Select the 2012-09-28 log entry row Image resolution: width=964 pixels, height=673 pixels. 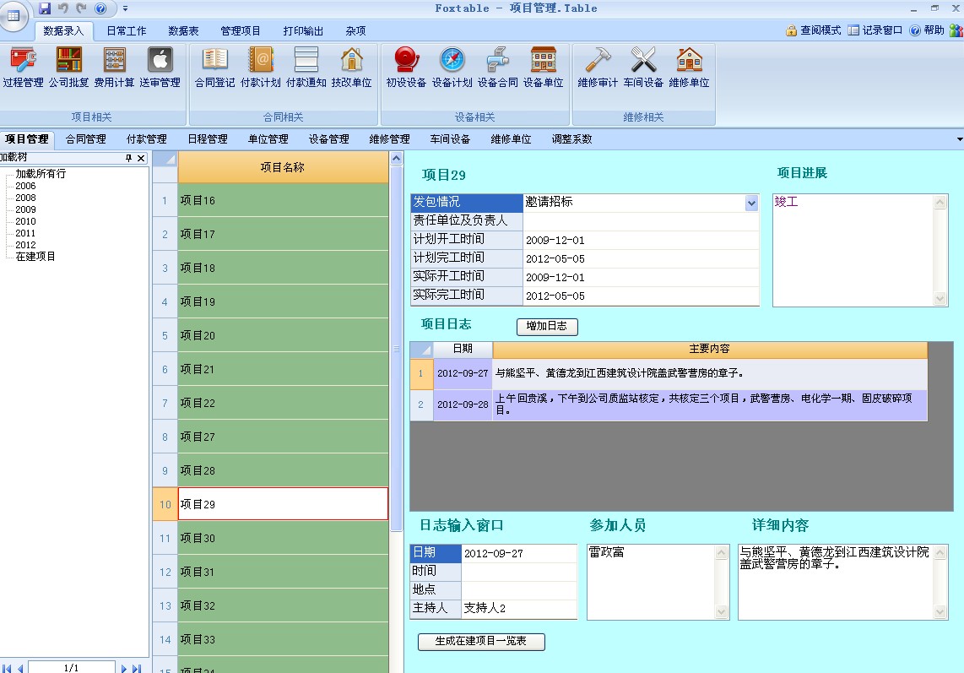[669, 404]
